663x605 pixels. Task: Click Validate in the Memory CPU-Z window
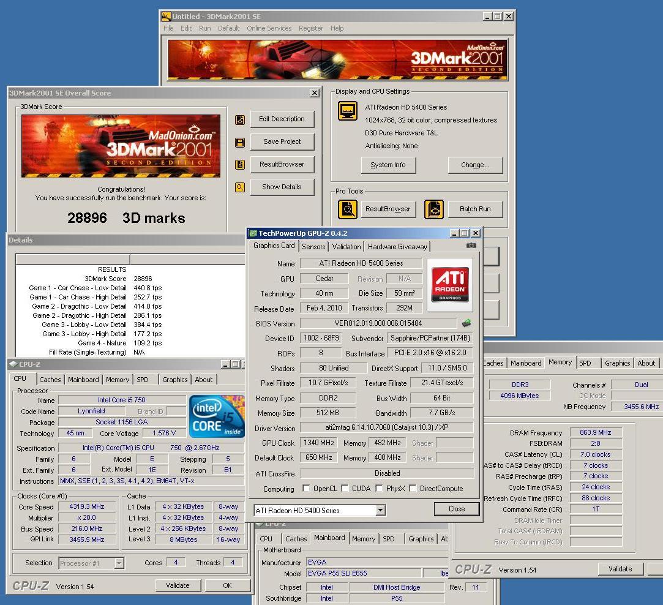coord(620,569)
